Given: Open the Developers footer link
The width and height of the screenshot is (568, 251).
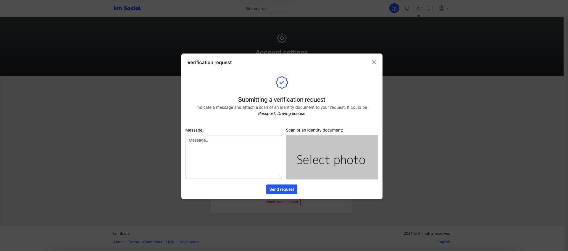Looking at the screenshot, I should [x=188, y=242].
